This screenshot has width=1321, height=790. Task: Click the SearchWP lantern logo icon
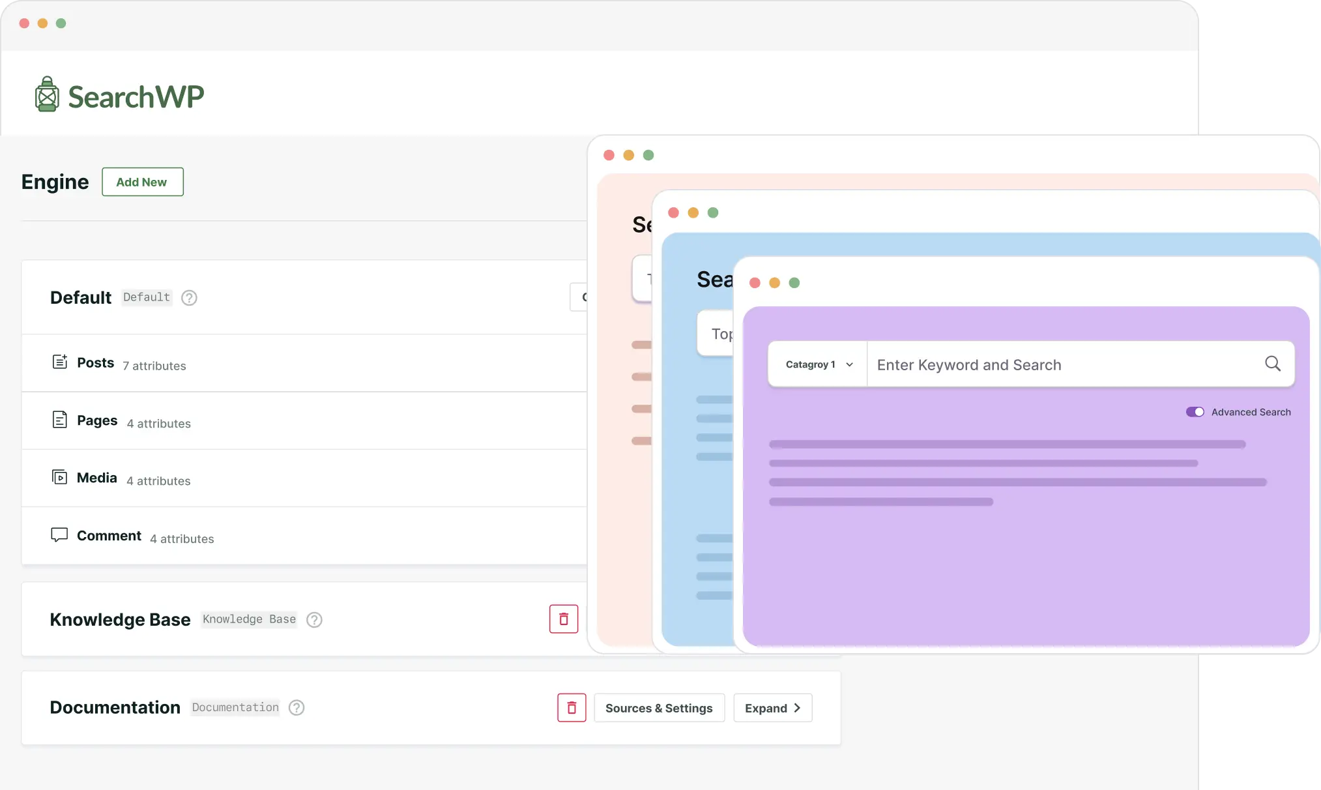pos(46,95)
